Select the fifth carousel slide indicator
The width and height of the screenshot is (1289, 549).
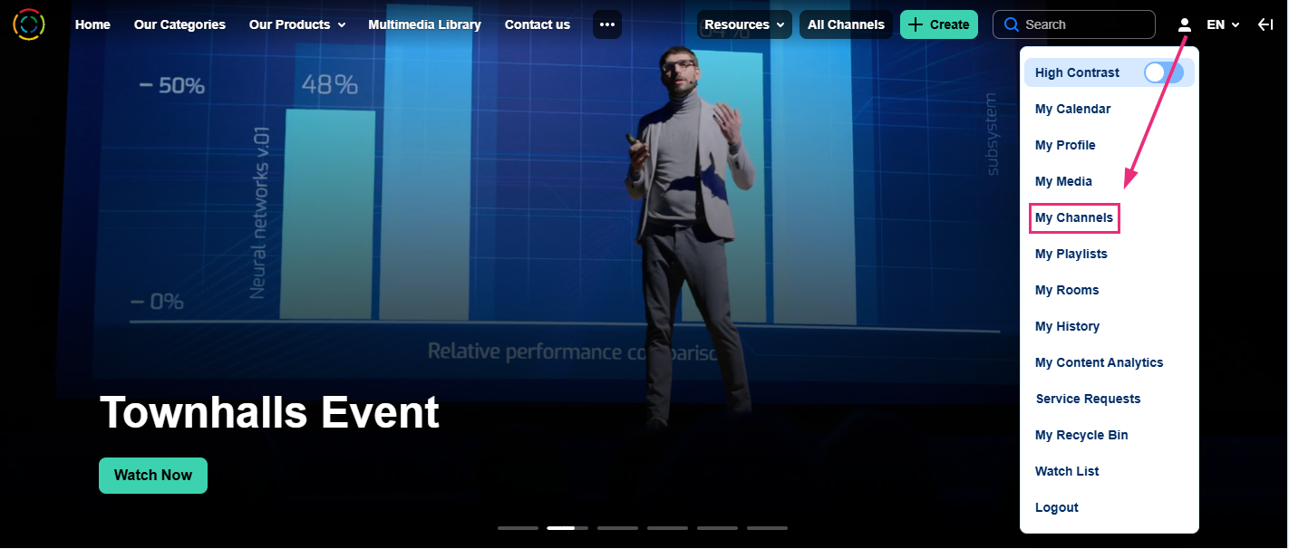click(x=717, y=528)
